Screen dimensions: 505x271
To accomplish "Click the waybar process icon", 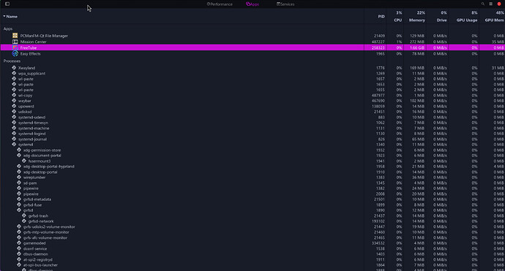I will coord(14,101).
